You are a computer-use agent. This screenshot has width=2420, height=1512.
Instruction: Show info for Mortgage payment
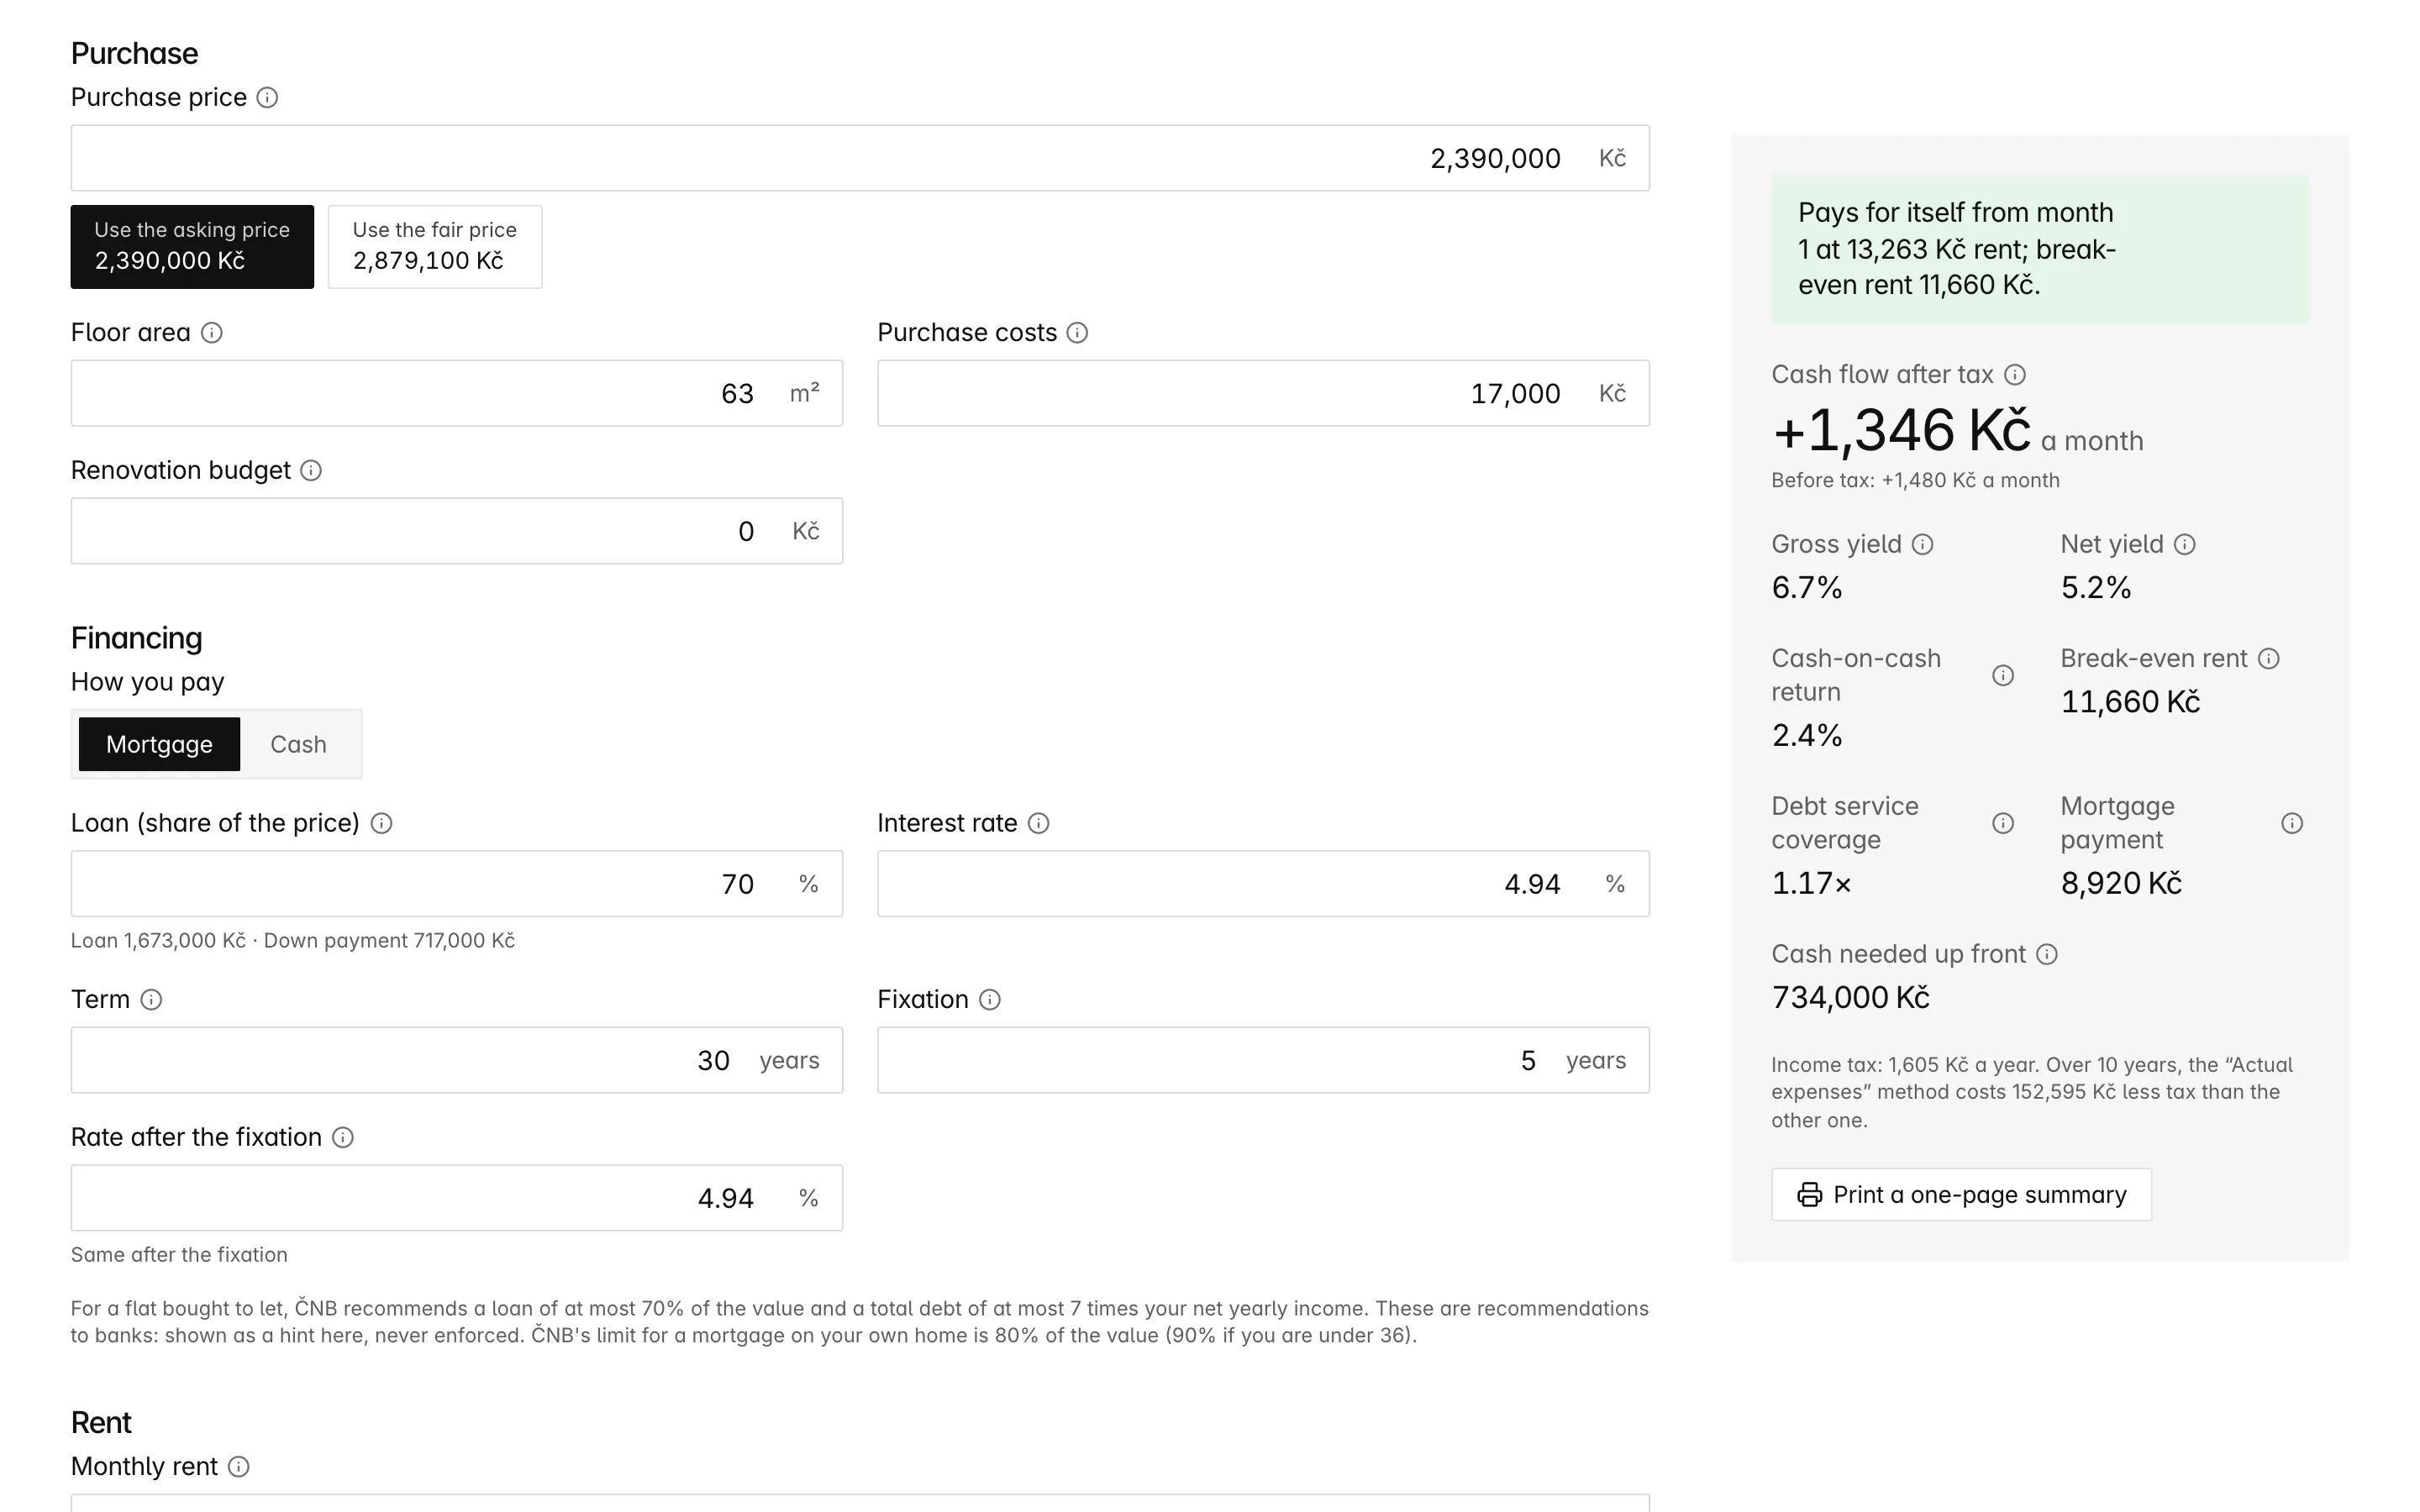[x=2292, y=823]
